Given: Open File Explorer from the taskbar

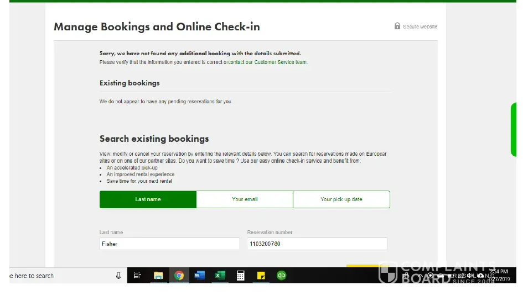Looking at the screenshot, I should [158, 276].
